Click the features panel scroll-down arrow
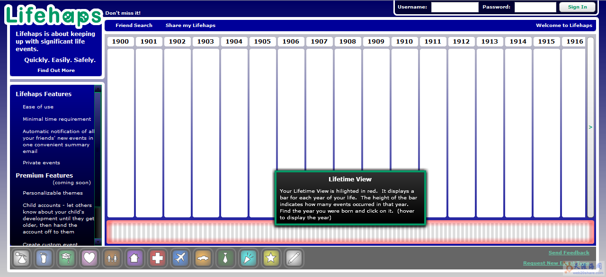This screenshot has width=606, height=277. point(98,242)
